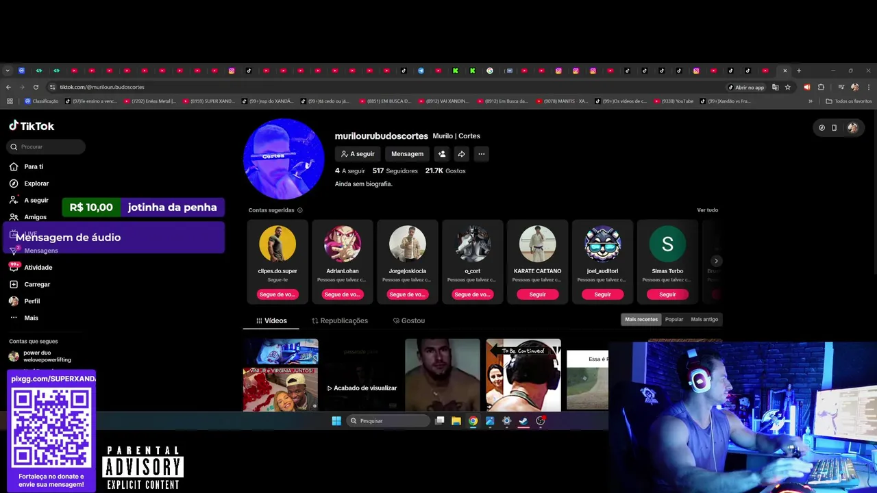
Task: Sort videos by Mais recentes
Action: (x=641, y=319)
